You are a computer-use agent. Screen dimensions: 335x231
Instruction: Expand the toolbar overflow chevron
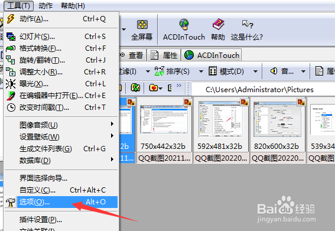pyautogui.click(x=179, y=85)
